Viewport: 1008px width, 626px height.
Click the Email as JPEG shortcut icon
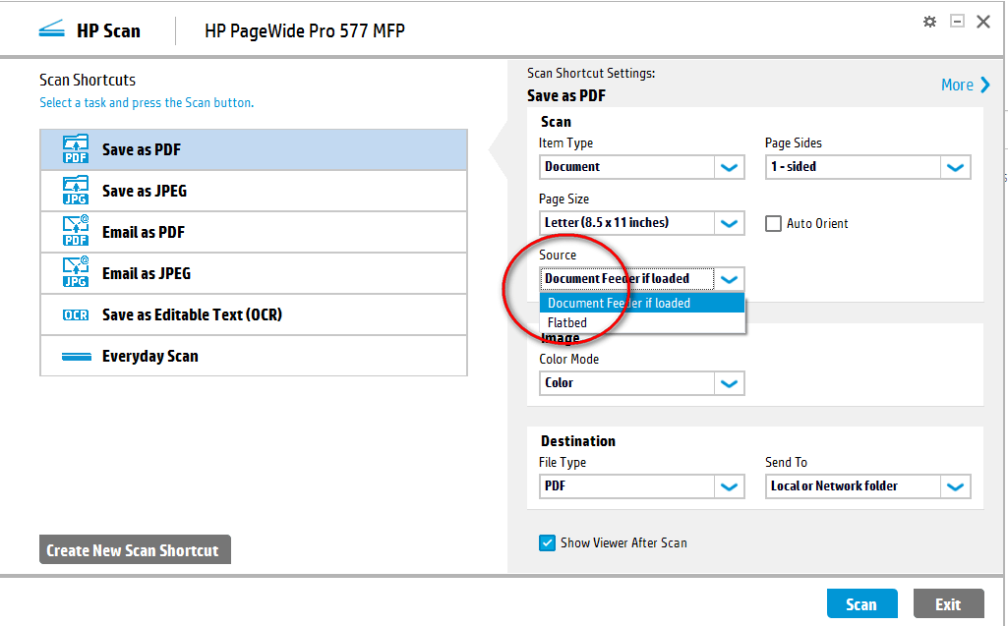point(75,272)
